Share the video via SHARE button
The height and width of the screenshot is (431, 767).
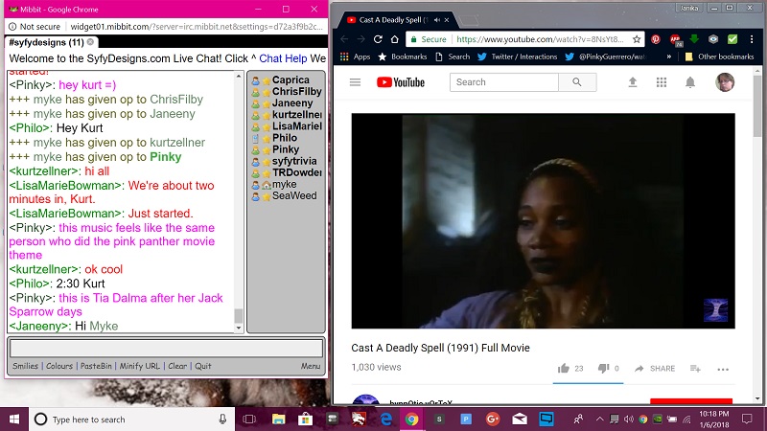point(655,369)
